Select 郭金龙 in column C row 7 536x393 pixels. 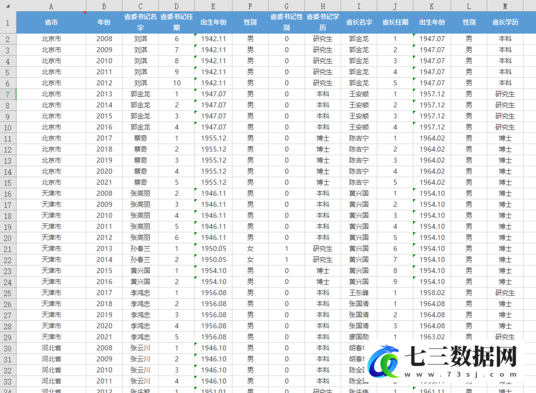click(x=140, y=94)
